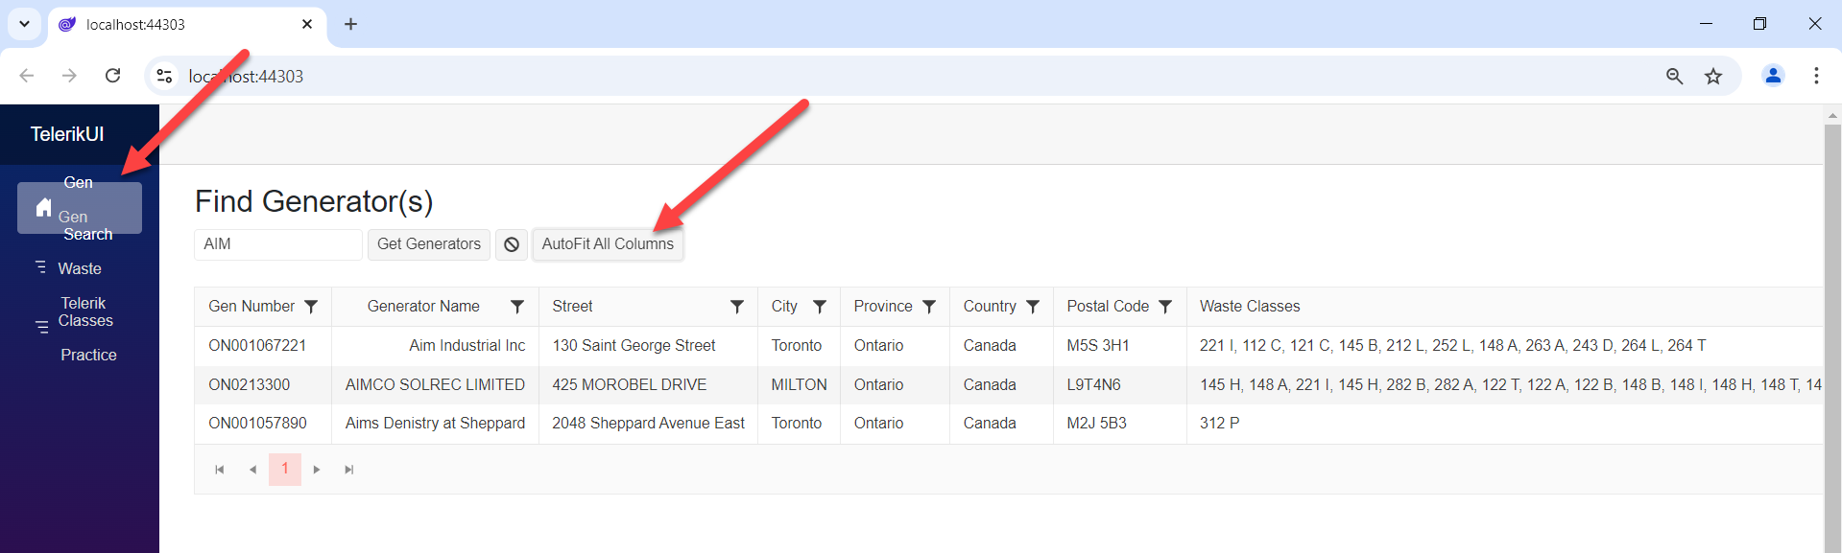This screenshot has width=1842, height=553.
Task: Click the Waste menu list icon
Action: (40, 266)
